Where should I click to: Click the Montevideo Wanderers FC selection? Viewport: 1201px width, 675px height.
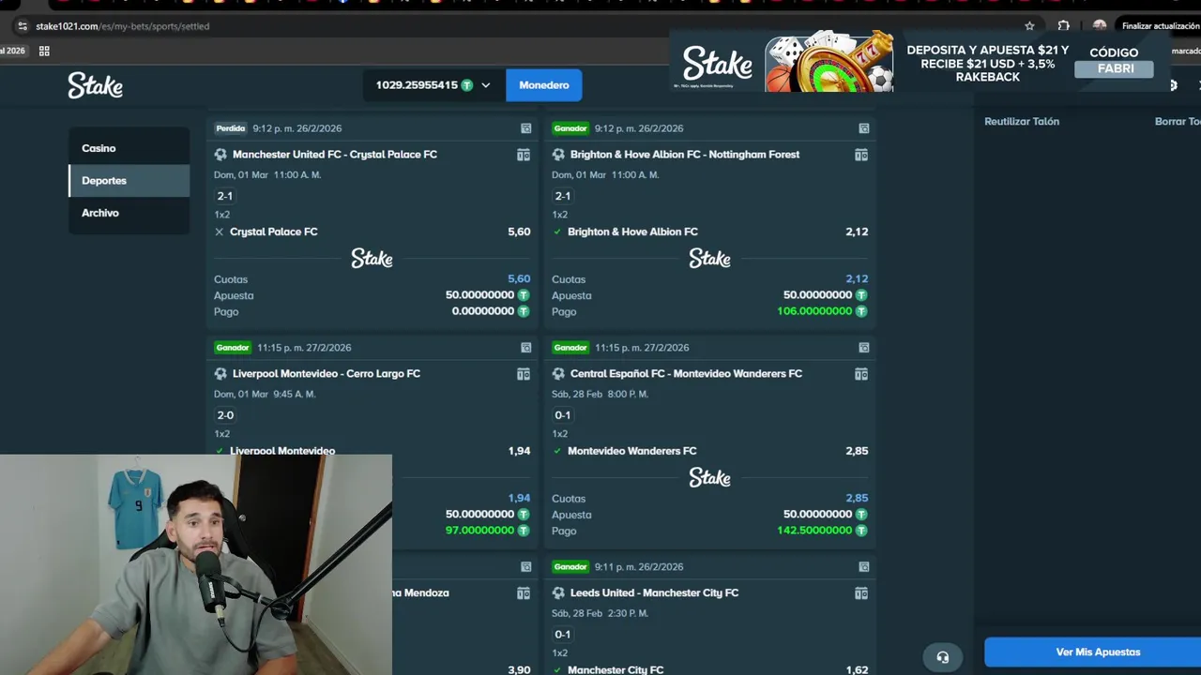pyautogui.click(x=632, y=451)
